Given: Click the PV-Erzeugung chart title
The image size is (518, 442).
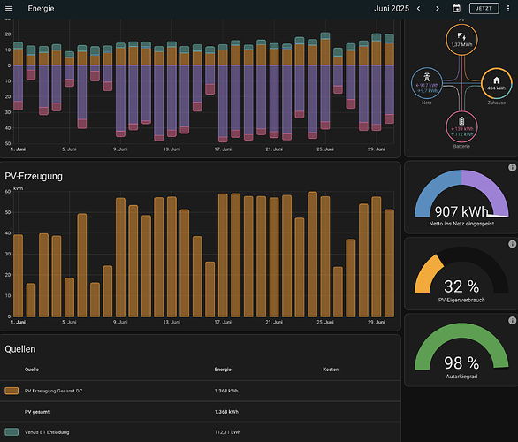Looking at the screenshot, I should 34,176.
